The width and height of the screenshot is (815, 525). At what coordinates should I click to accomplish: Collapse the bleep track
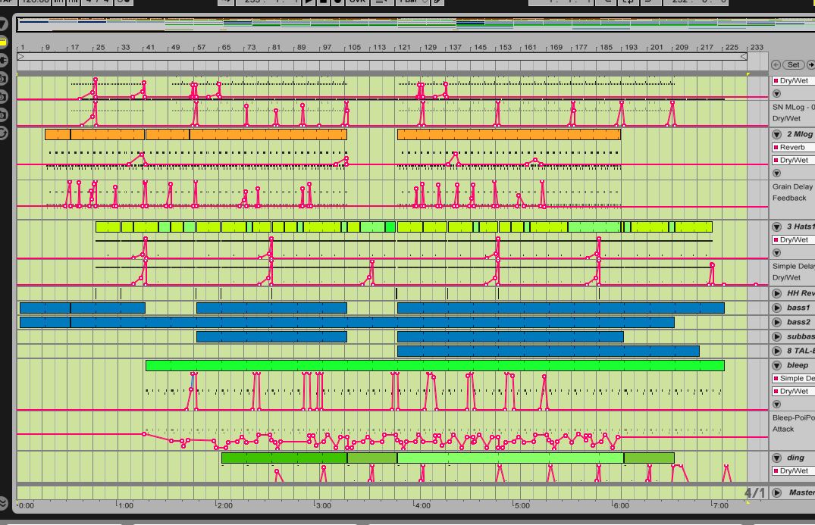click(x=776, y=365)
